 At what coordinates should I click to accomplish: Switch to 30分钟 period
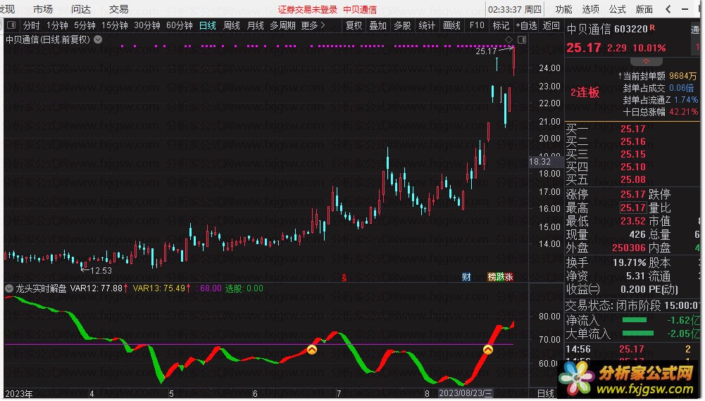click(147, 25)
